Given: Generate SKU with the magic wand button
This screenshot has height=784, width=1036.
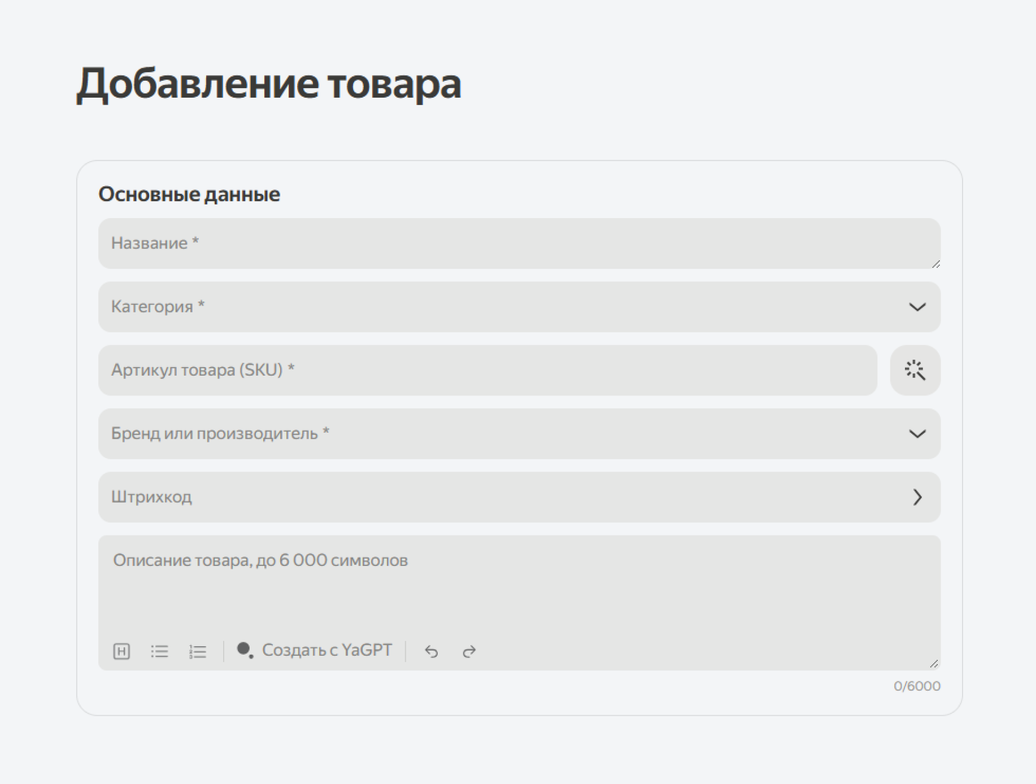Looking at the screenshot, I should click(915, 371).
